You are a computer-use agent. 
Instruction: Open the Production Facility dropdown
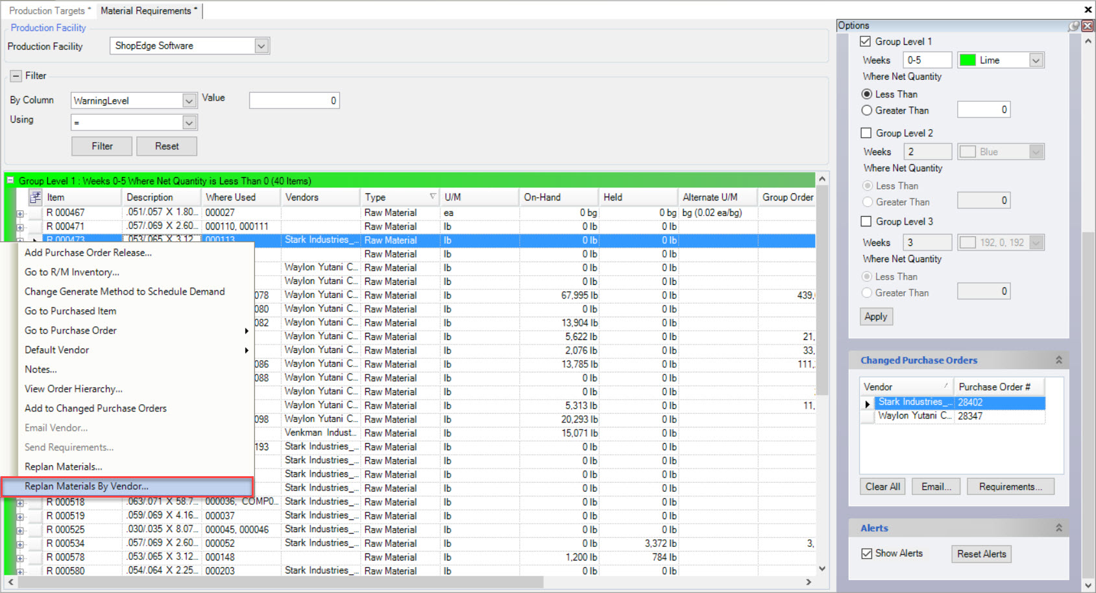(261, 46)
